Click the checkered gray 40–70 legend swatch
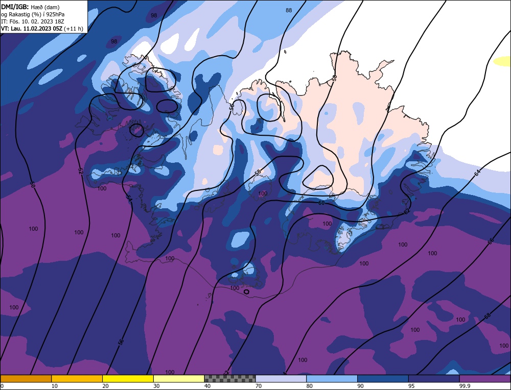 point(230,379)
